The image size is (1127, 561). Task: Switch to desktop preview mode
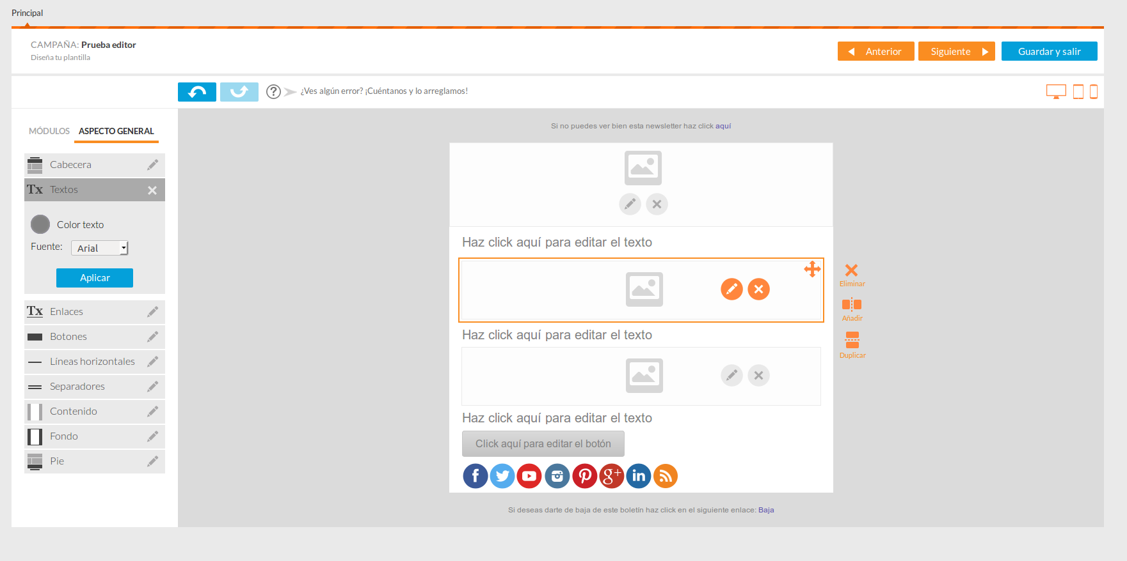[x=1056, y=91]
